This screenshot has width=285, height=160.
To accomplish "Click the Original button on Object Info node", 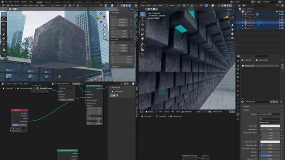I will tap(16, 125).
